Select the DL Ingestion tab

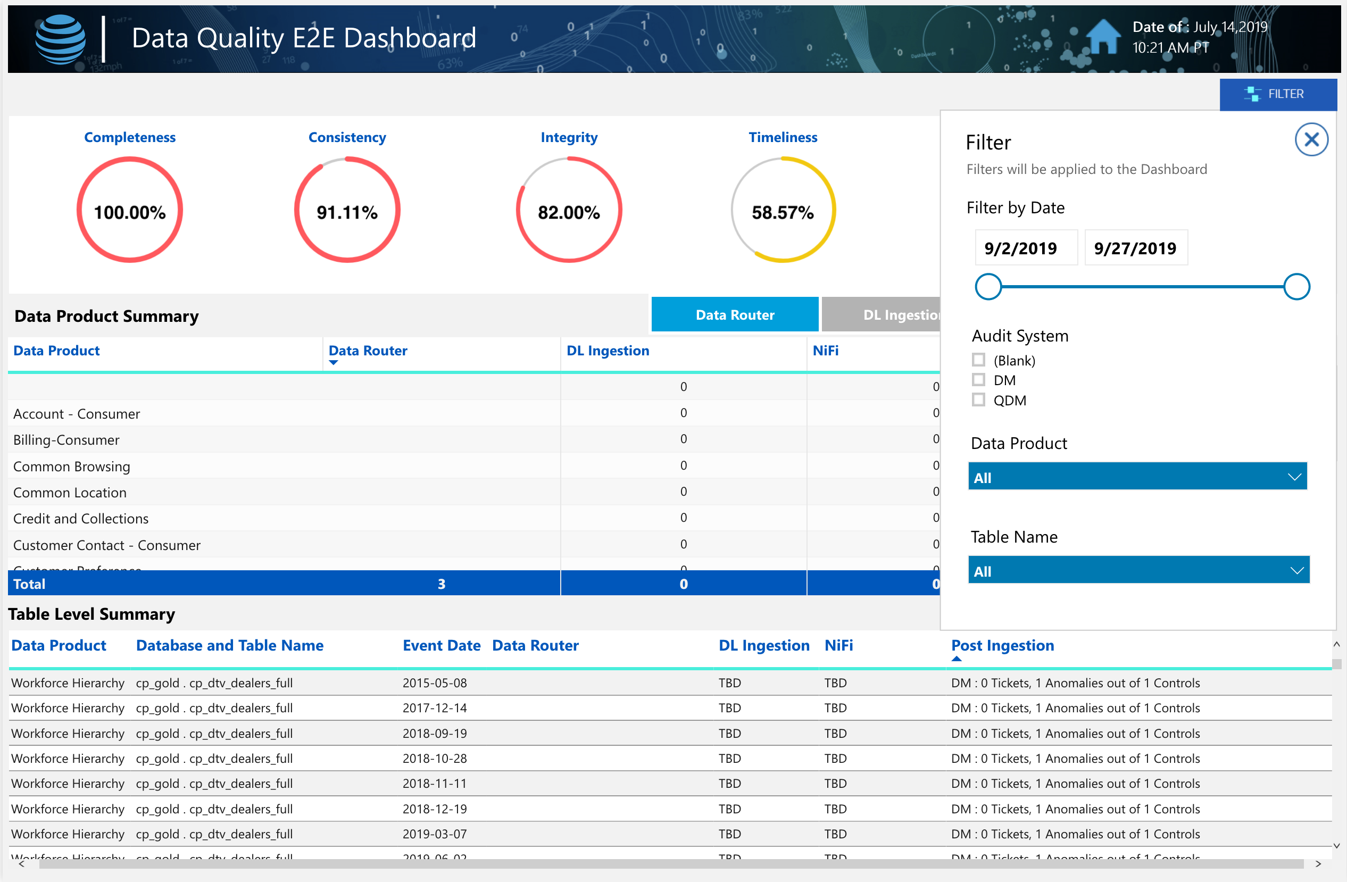tap(883, 315)
